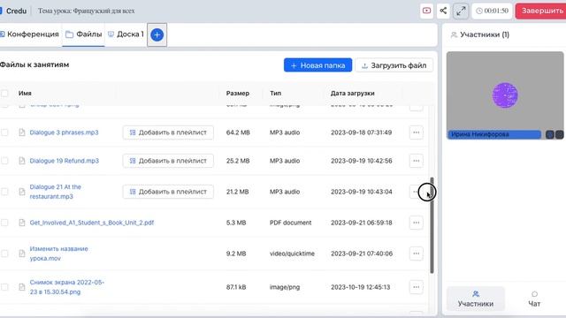This screenshot has height=318, width=566.
Task: Open more options for Dialogue 19 Refund.mp3
Action: point(417,161)
